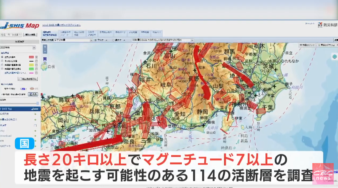Switch language with the English link
The image size is (338, 188).
310,24
